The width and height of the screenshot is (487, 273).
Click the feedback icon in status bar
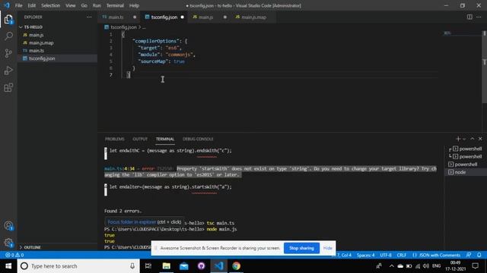click(469, 255)
